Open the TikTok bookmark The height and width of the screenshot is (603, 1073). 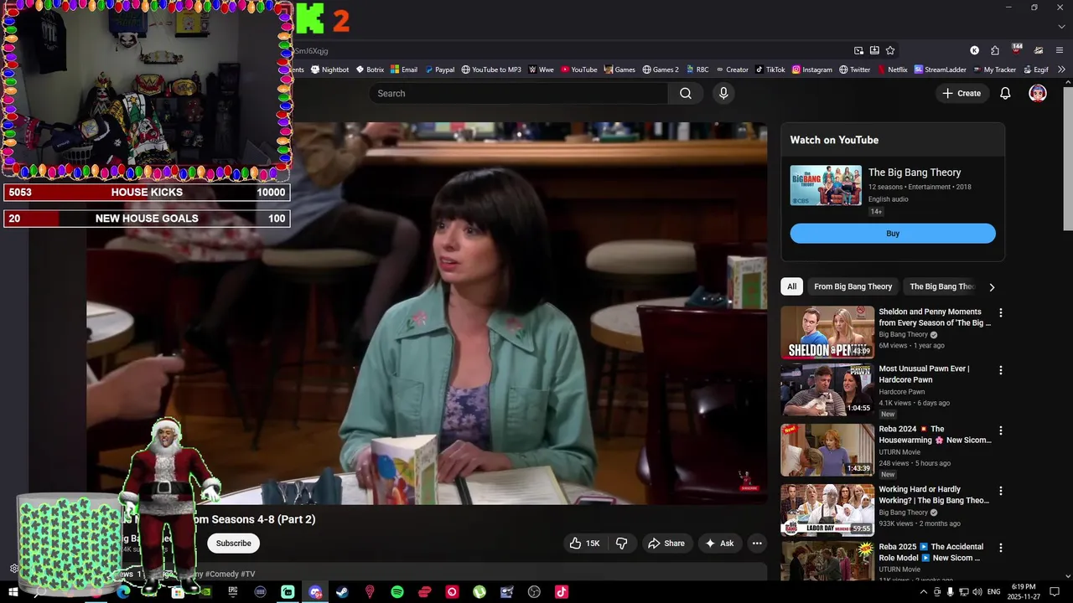tap(770, 70)
